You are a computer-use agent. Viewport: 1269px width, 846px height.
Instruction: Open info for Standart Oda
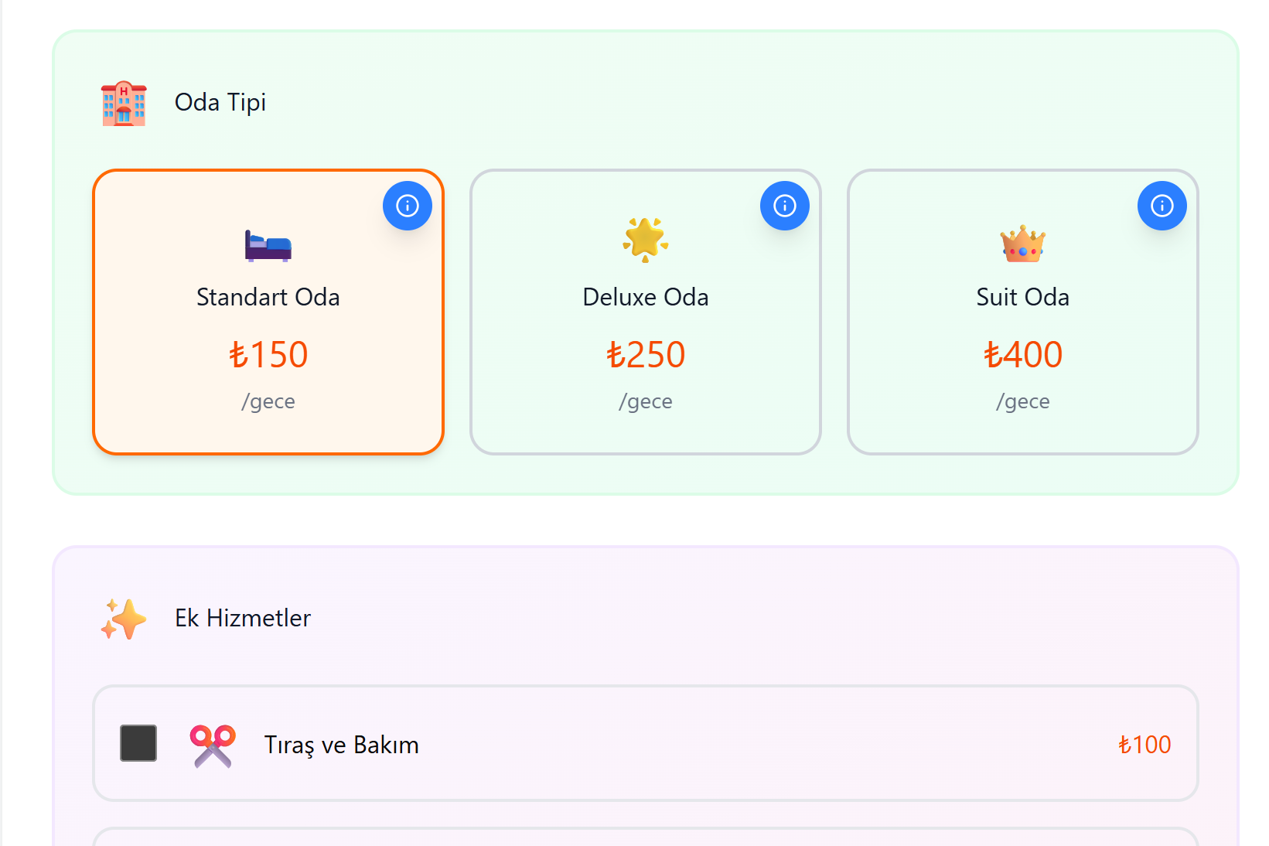(408, 206)
